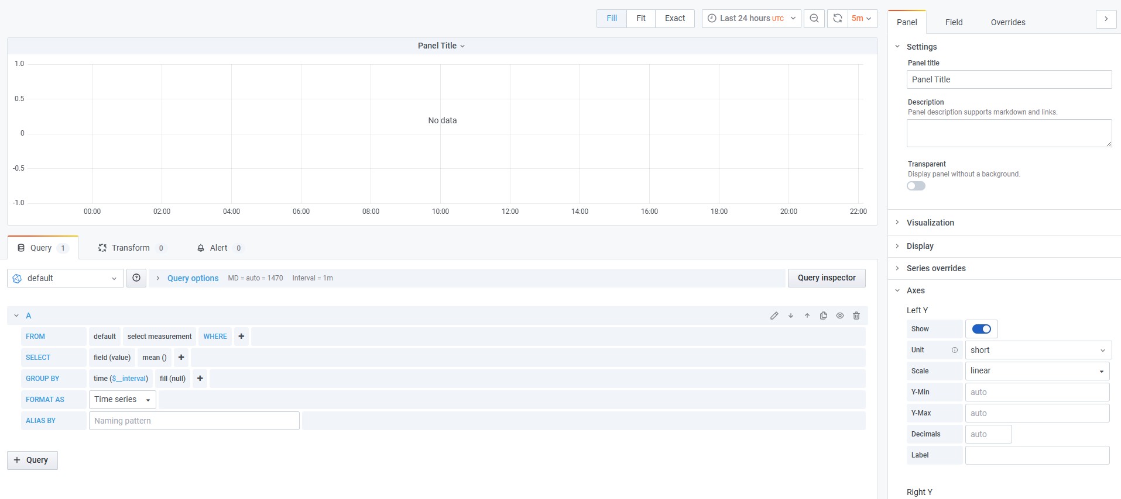Add a new query with + Query

(32, 460)
